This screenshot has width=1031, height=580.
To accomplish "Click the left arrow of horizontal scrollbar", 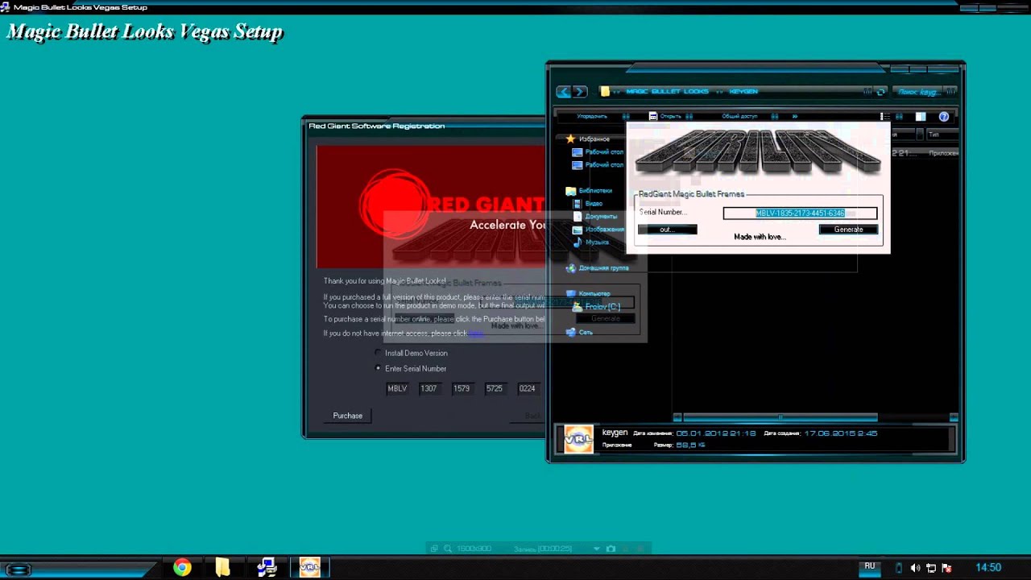I will coord(677,417).
